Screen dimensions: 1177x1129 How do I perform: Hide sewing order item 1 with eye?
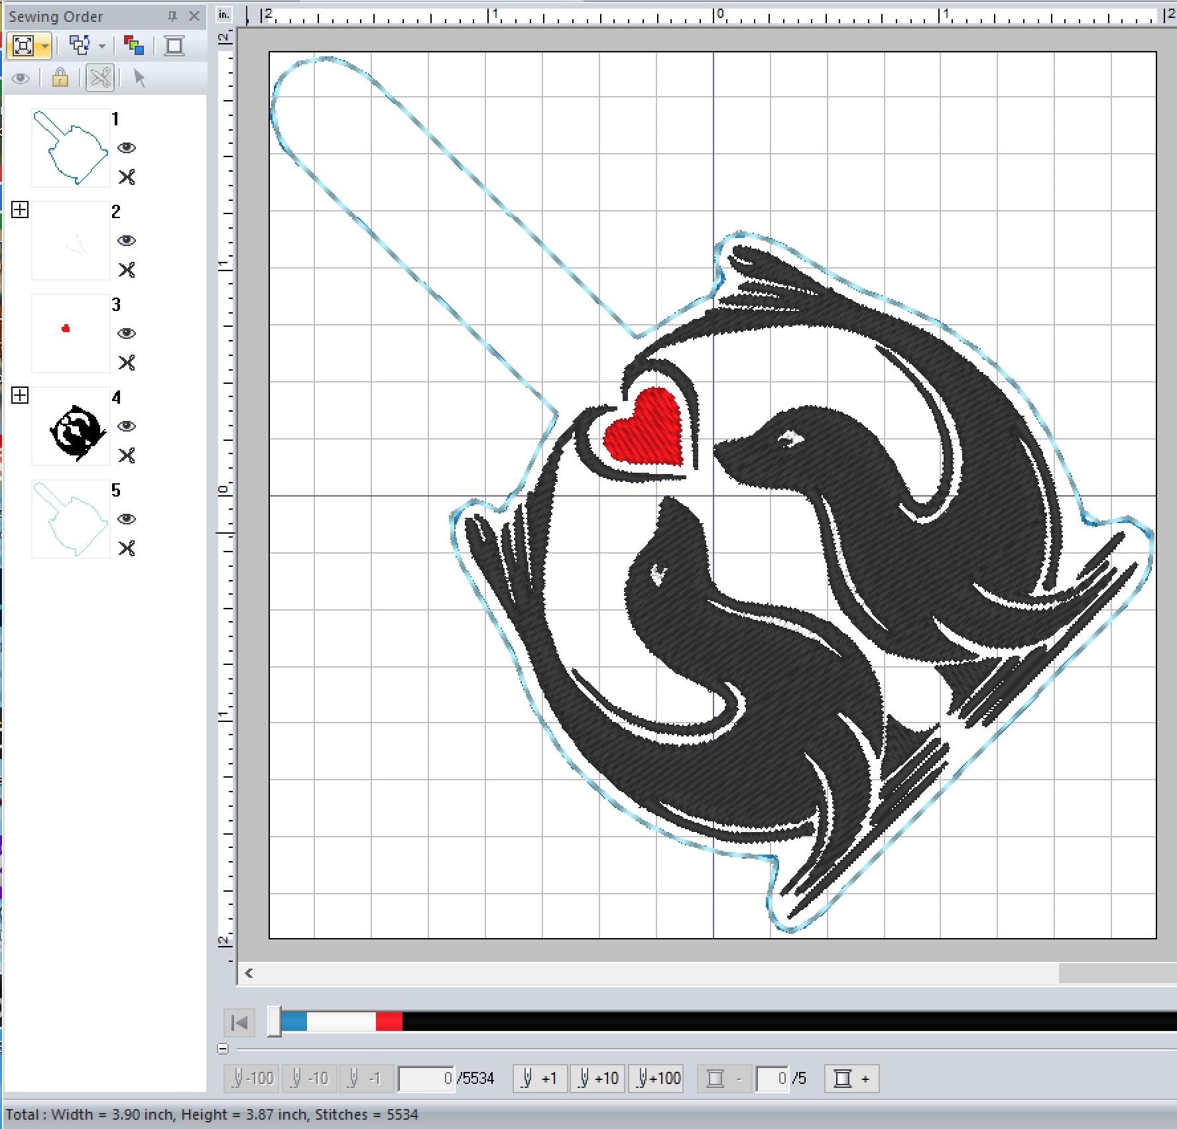127,148
